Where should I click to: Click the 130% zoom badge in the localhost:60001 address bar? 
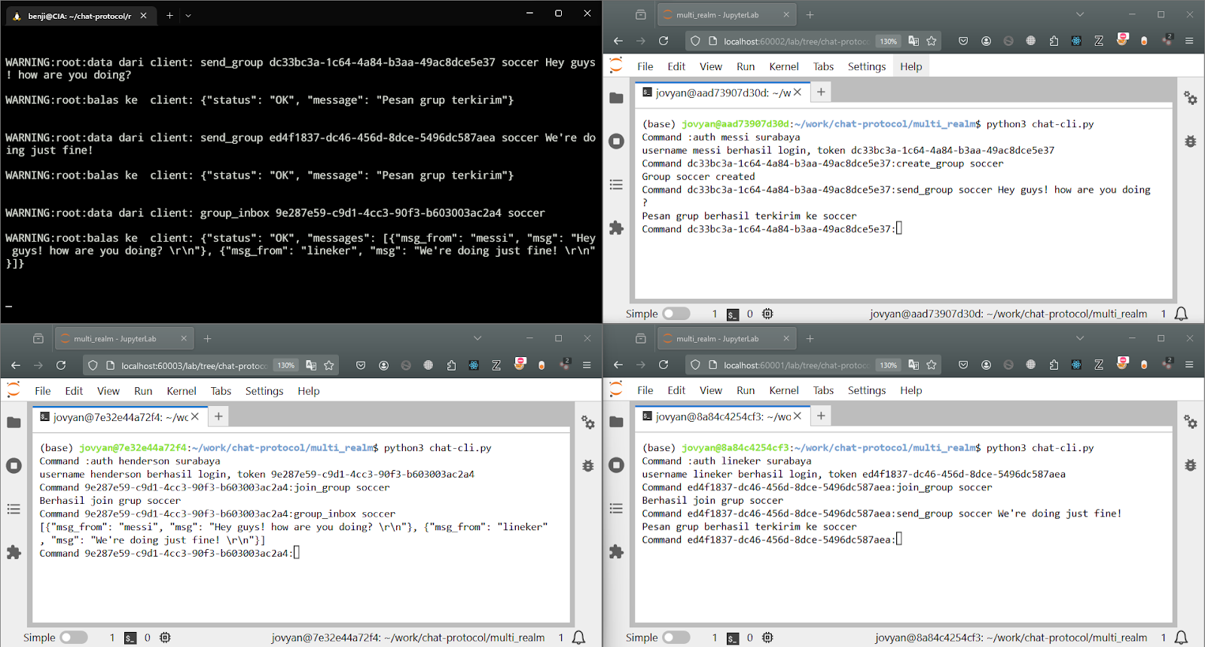click(x=889, y=365)
